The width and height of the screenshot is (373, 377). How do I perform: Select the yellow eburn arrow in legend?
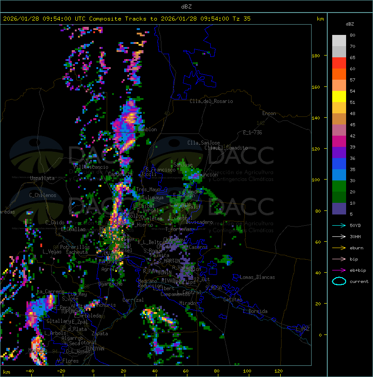[339, 248]
